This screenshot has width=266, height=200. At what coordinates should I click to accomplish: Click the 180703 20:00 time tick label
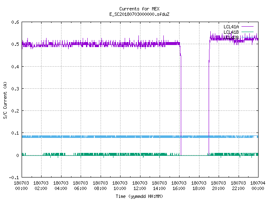click(x=219, y=186)
